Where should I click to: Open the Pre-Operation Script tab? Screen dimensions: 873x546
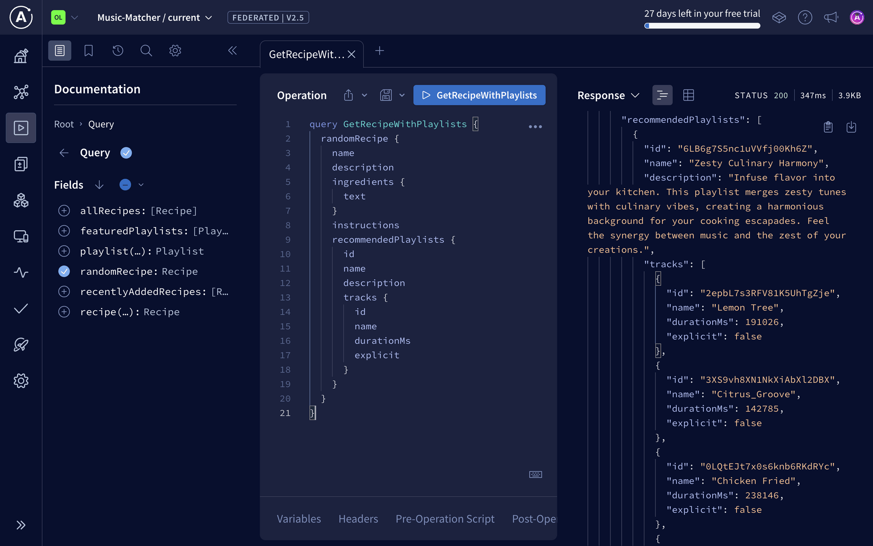(445, 519)
